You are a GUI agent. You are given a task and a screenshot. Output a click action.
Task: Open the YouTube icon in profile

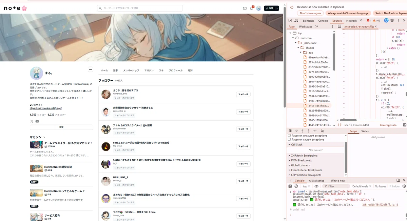click(x=37, y=121)
